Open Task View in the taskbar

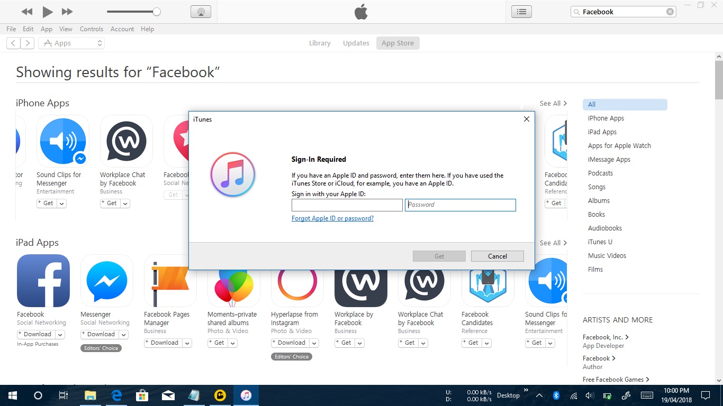click(x=64, y=395)
